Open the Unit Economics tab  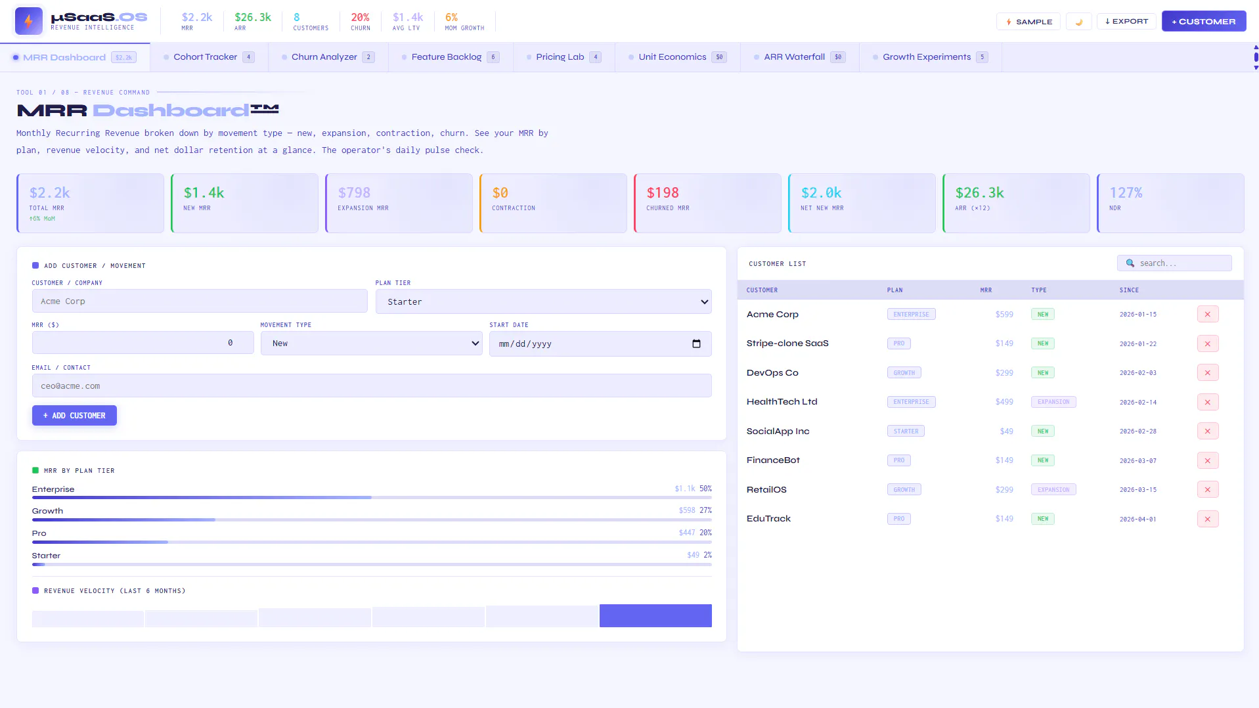tap(678, 57)
